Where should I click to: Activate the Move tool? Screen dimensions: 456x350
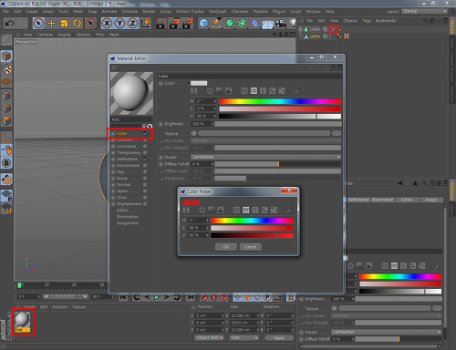(51, 23)
